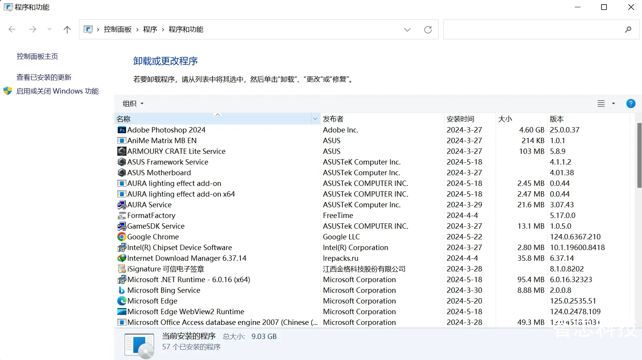Navigate to 控制面板 in breadcrumb
This screenshot has width=642, height=360.
pos(118,29)
